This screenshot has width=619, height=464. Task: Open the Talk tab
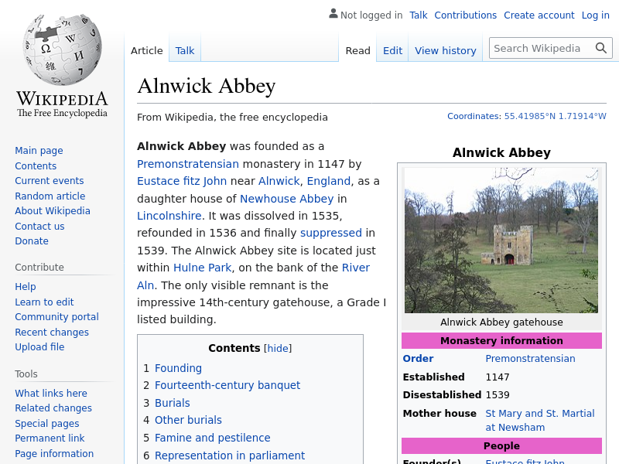pos(185,50)
